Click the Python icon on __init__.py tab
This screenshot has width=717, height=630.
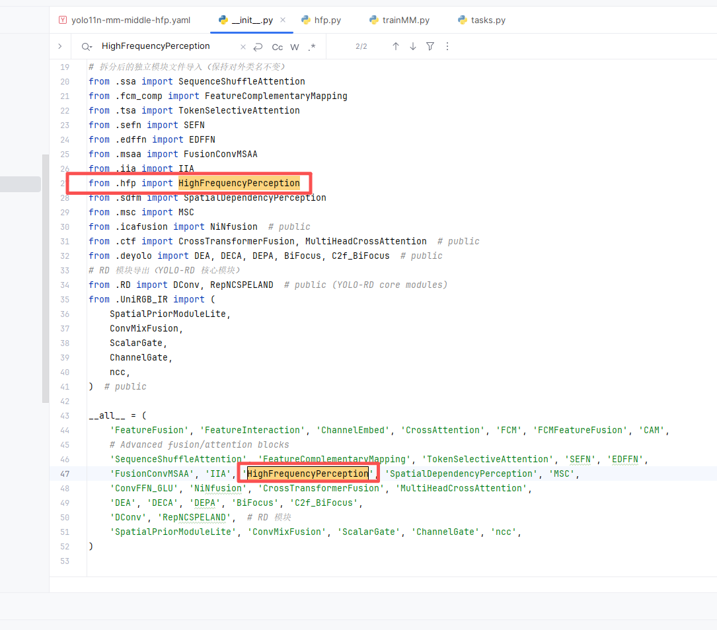(223, 20)
